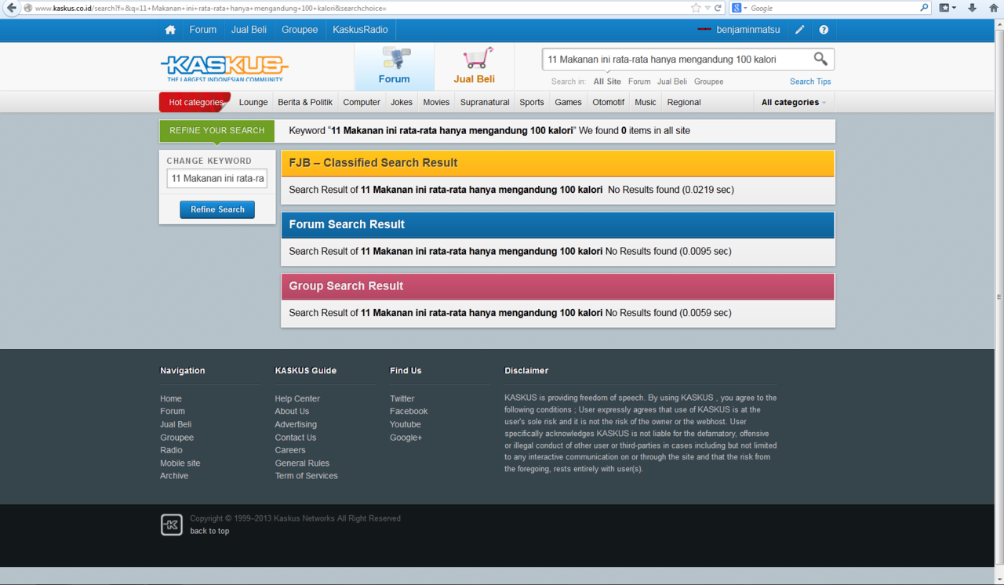Open Groupee in the top navigation bar
The width and height of the screenshot is (1004, 585).
tap(300, 30)
